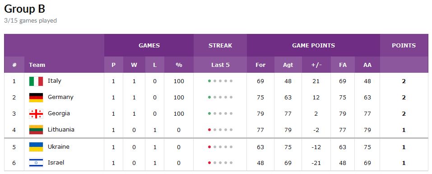This screenshot has height=174, width=432.
Task: Click the Israel flag icon
Action: (x=36, y=163)
